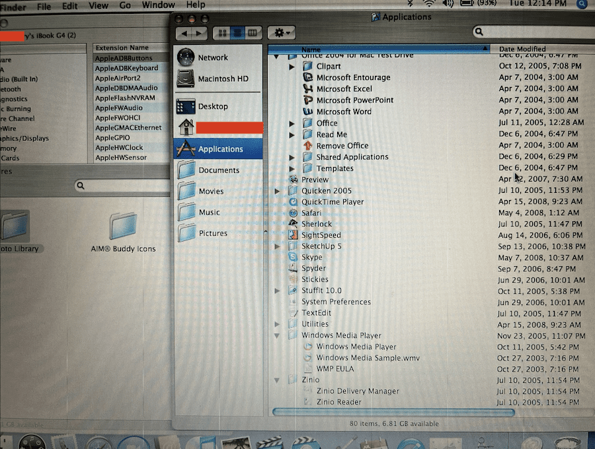Open the Window menu
Viewport: 595px width, 449px height.
[158, 5]
